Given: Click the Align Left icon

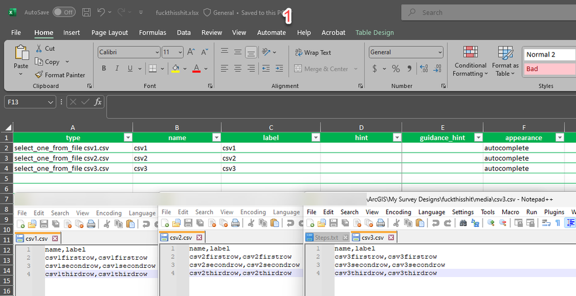Looking at the screenshot, I should click(x=224, y=68).
